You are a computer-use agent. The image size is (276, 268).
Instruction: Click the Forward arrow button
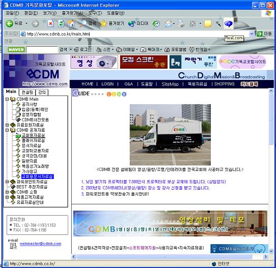pos(35,23)
